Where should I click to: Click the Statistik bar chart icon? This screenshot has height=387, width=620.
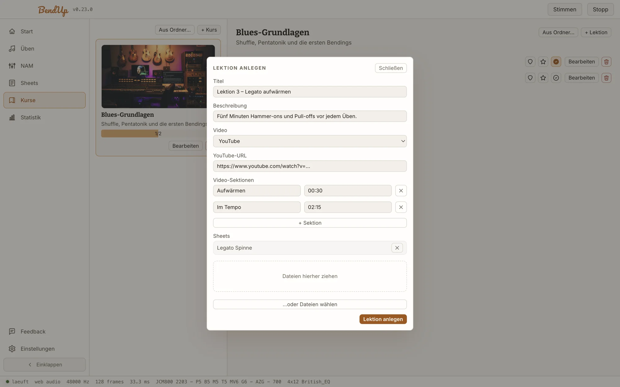coord(12,117)
